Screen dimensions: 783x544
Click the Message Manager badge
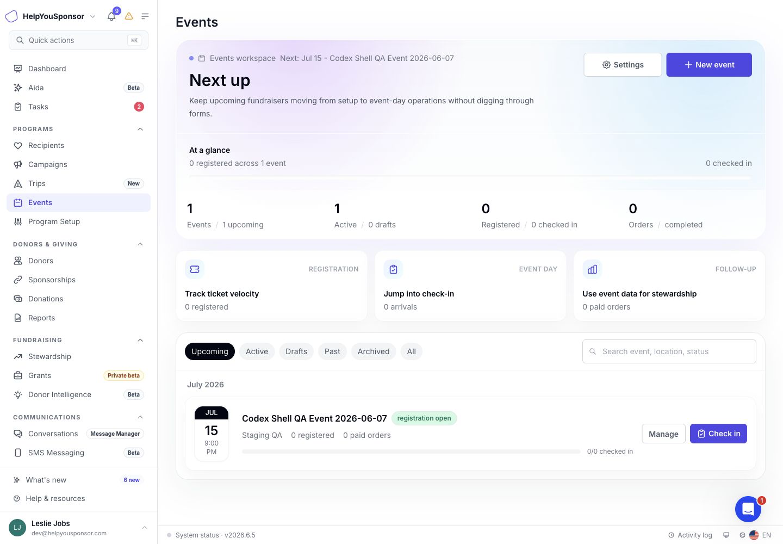coord(115,434)
